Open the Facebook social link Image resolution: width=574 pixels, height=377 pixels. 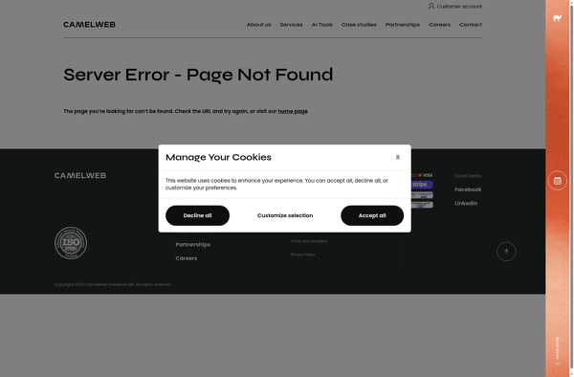(468, 189)
